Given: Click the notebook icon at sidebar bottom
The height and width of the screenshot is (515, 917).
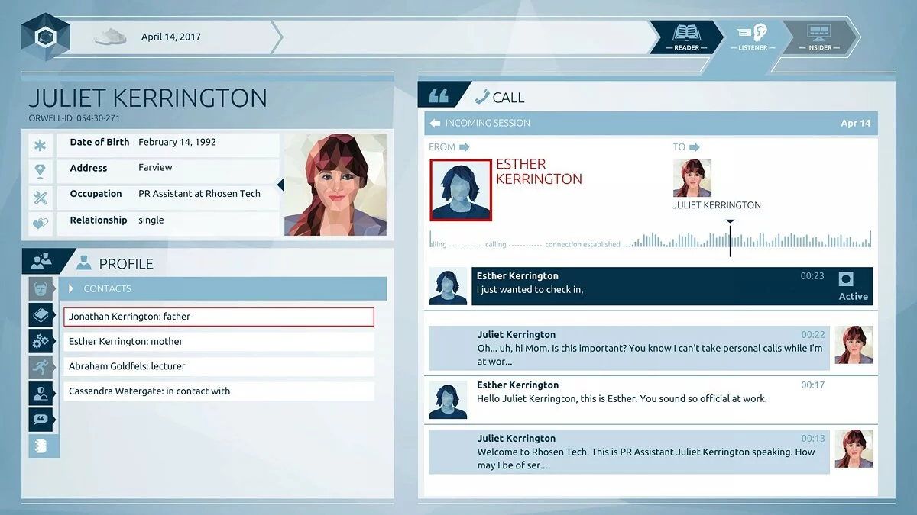Looking at the screenshot, I should pyautogui.click(x=41, y=446).
